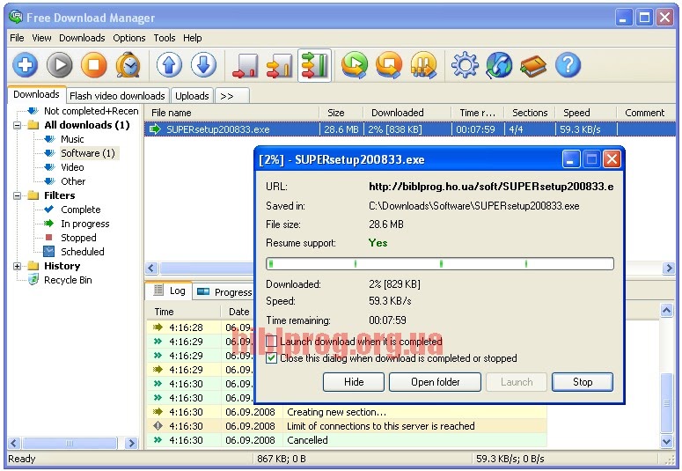The image size is (682, 471).
Task: Click the tree panel scroll right arrow
Action: coord(130,444)
